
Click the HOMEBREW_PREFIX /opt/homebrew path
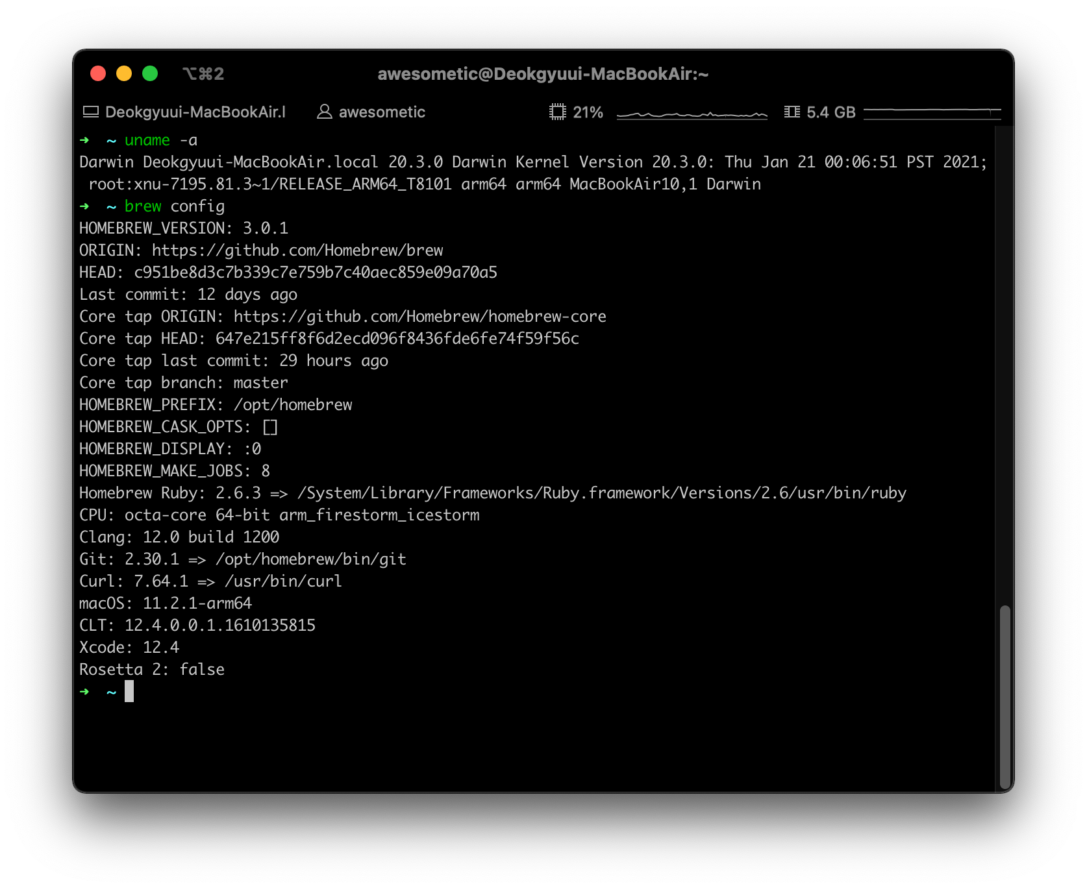point(293,405)
